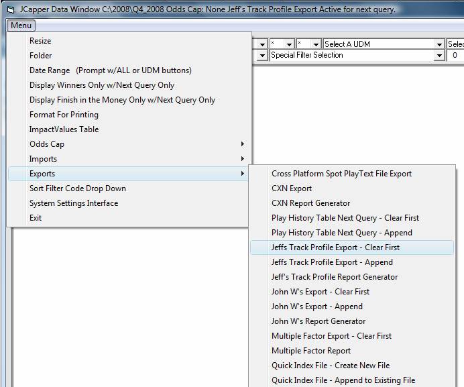Select Resize from the menu
The image size is (464, 387).
(40, 41)
